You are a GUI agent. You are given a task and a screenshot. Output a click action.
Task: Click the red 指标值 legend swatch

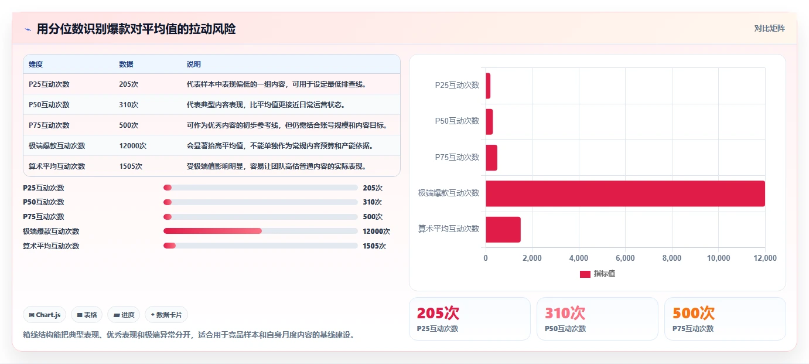[585, 274]
